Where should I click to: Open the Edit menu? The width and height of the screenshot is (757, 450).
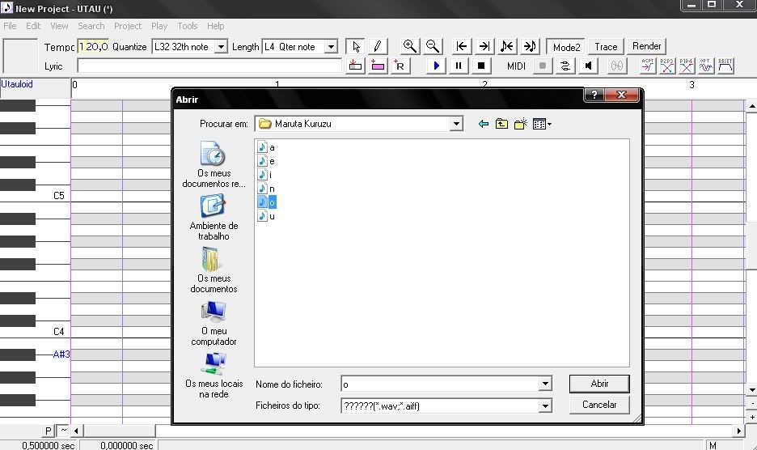tap(33, 26)
